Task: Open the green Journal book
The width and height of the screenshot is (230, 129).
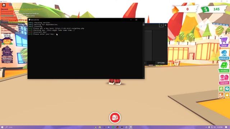Action: (224, 67)
